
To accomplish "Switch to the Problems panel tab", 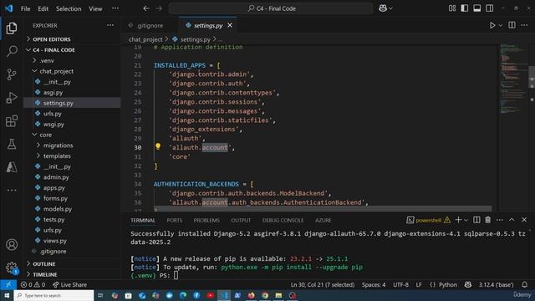I will coord(206,221).
